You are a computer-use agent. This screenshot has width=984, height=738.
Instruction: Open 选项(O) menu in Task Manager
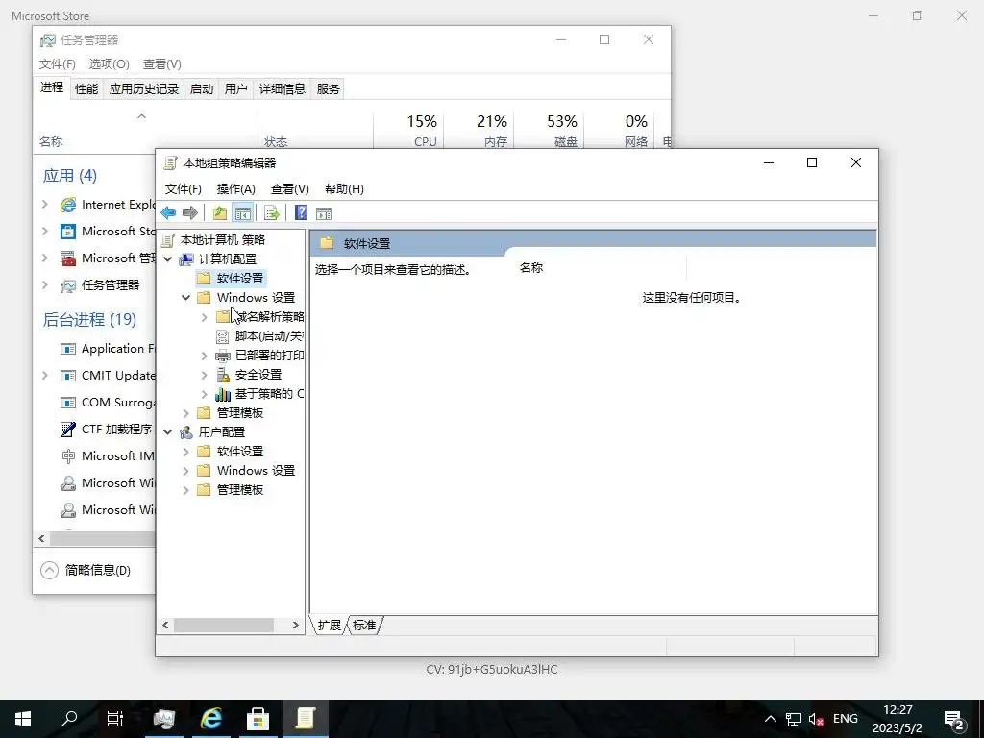tap(109, 64)
